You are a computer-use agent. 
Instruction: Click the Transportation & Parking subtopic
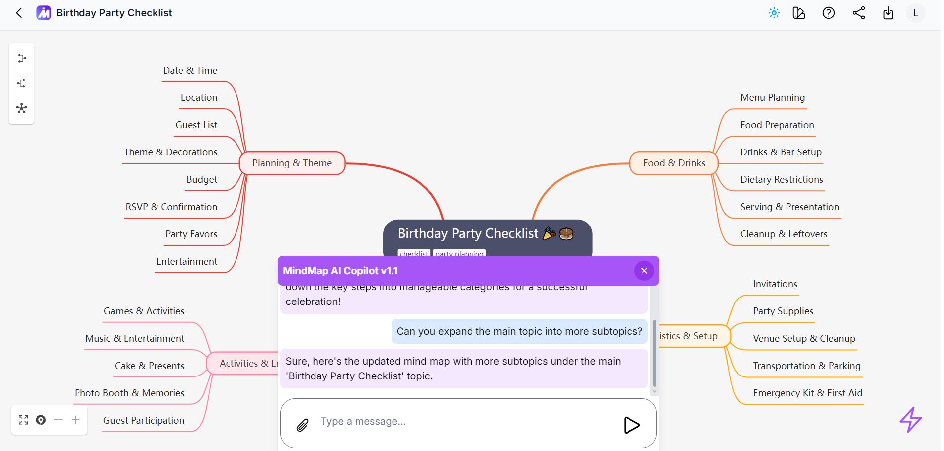(x=806, y=366)
